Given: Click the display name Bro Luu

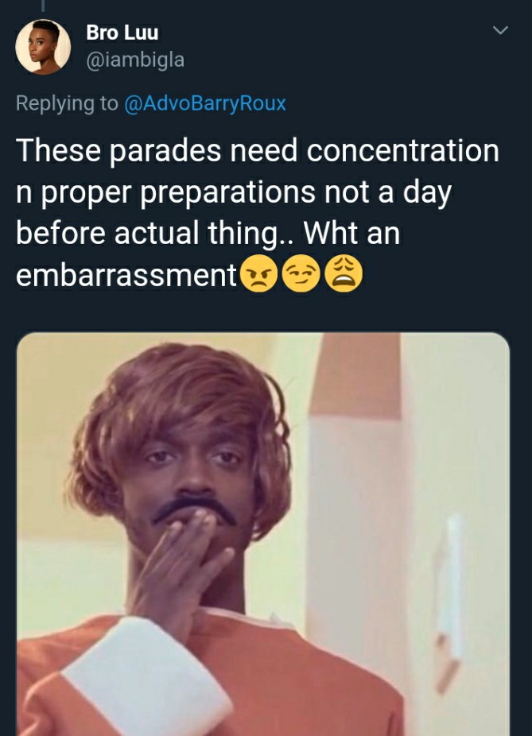Looking at the screenshot, I should click(x=122, y=33).
